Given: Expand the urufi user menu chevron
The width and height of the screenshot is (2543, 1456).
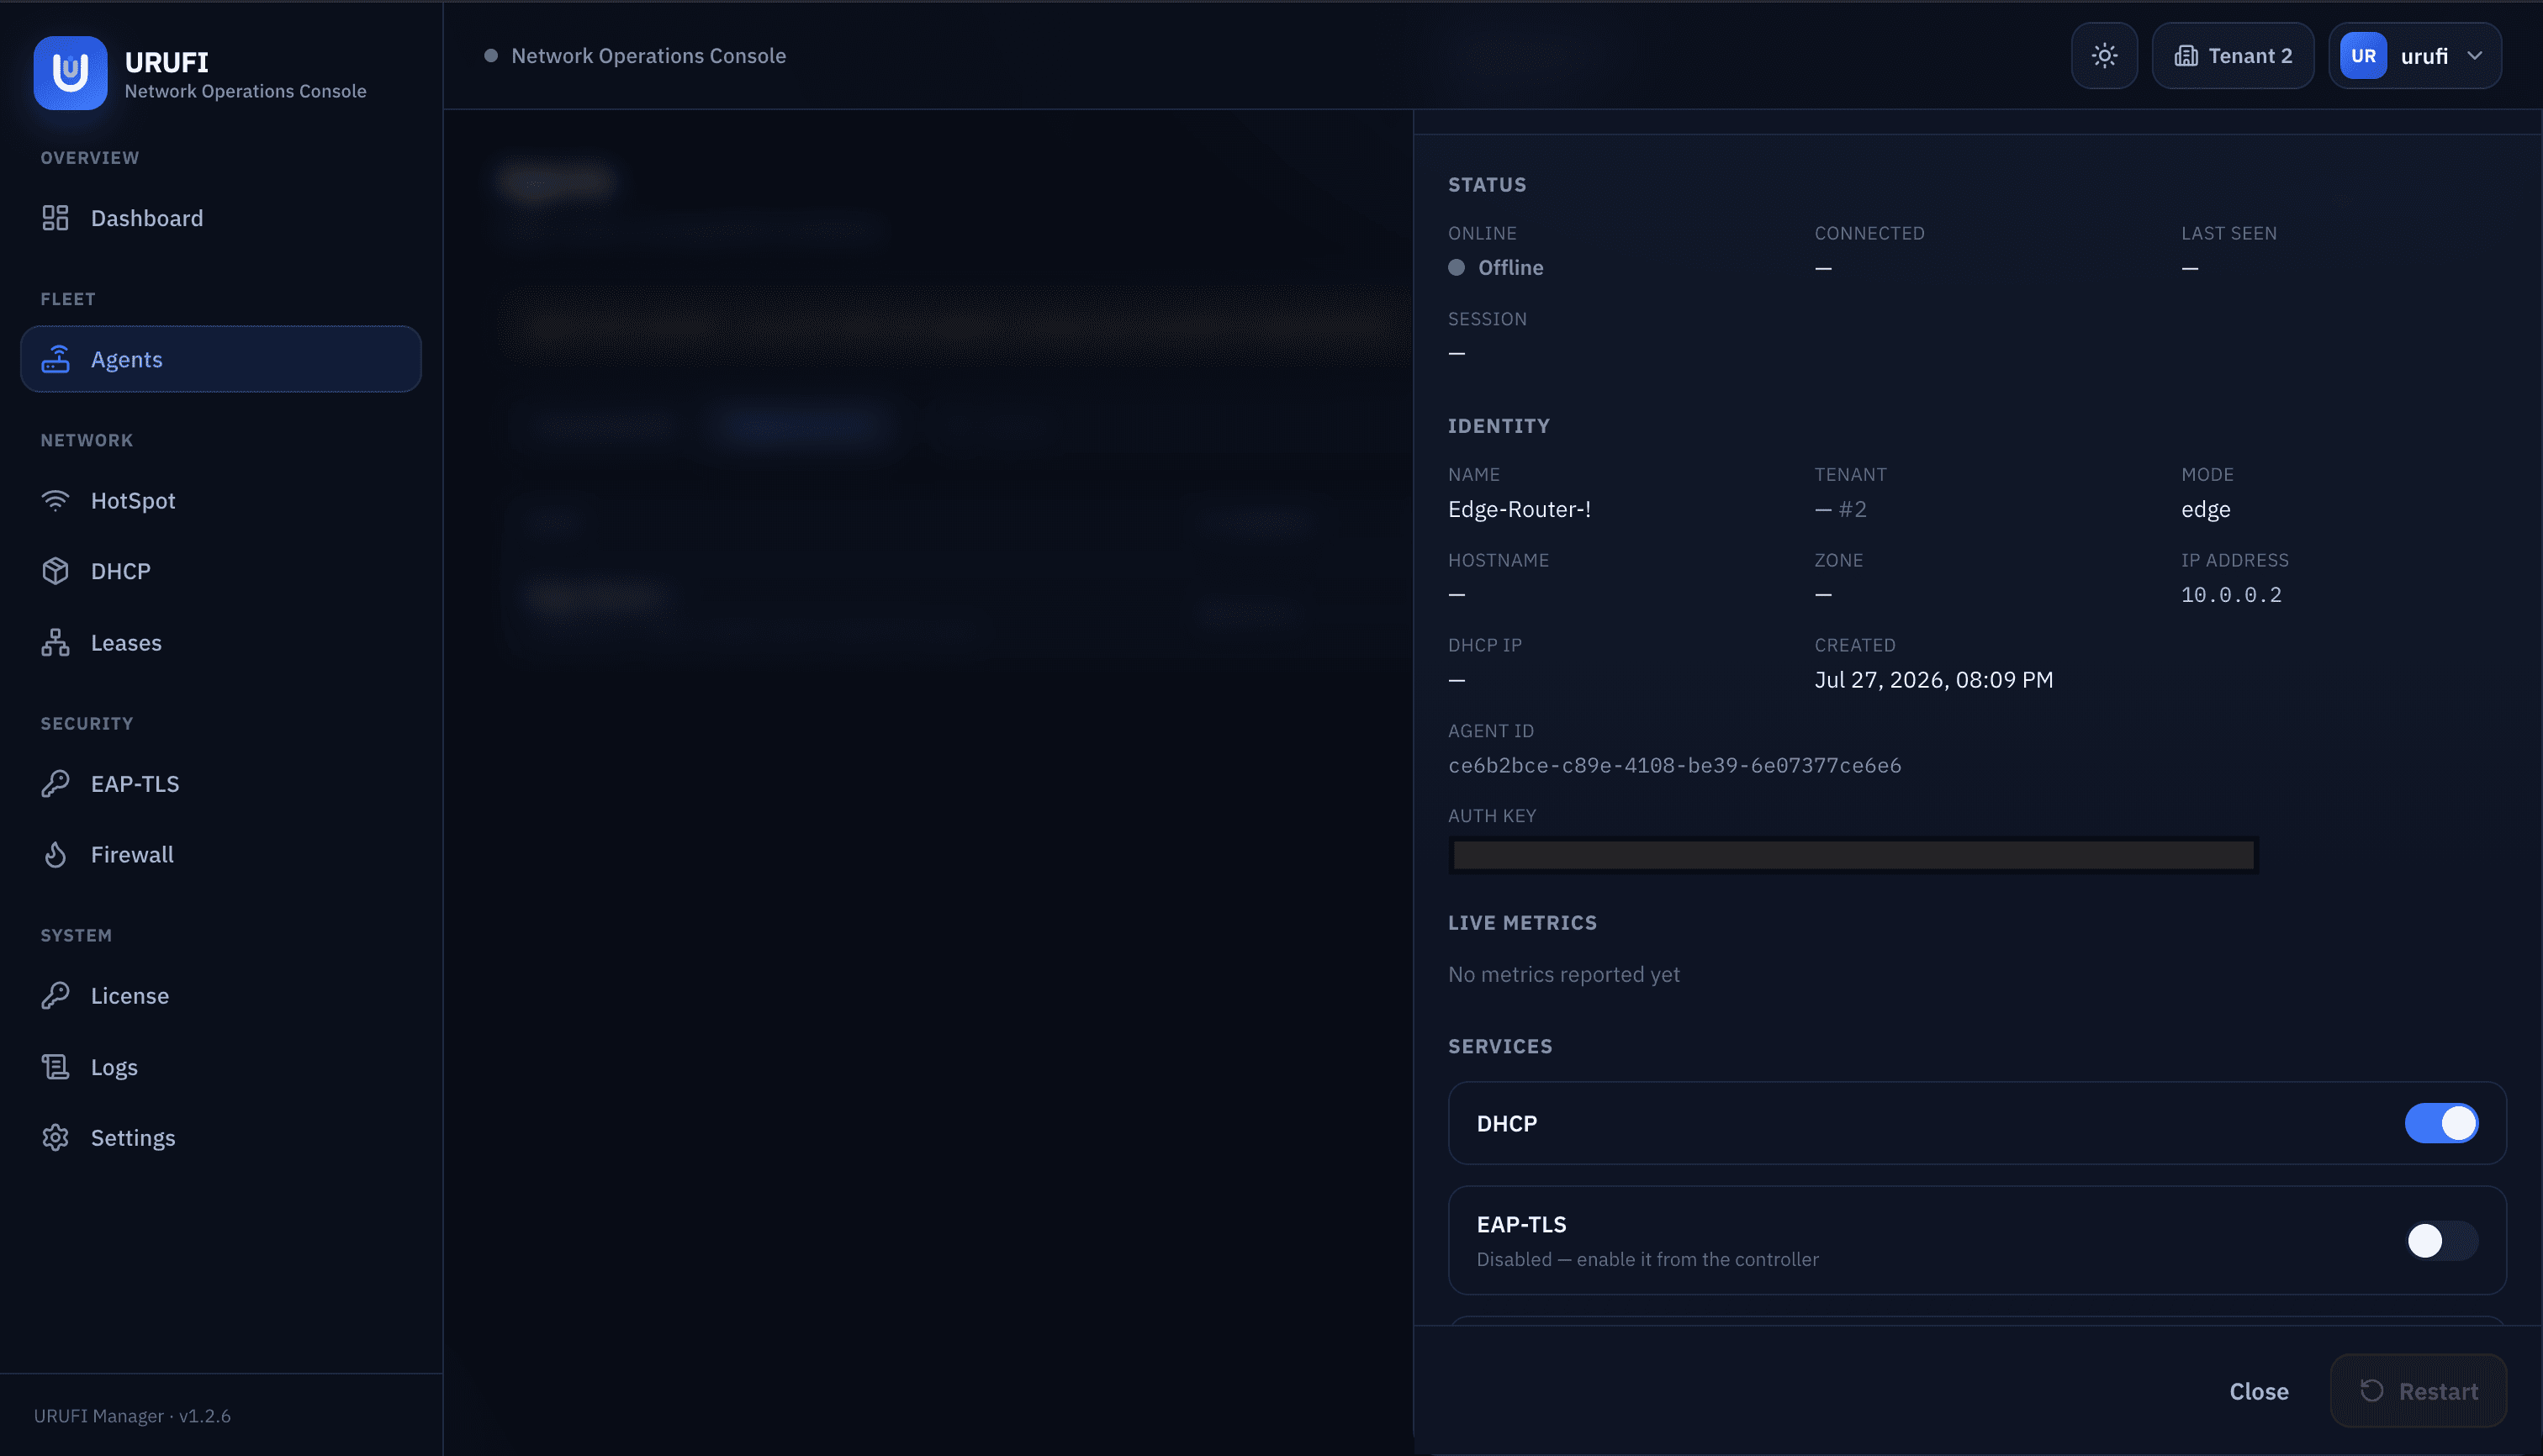Looking at the screenshot, I should pos(2475,56).
